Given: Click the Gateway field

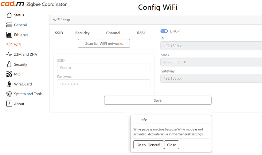Looking at the screenshot, I should coord(211,78).
